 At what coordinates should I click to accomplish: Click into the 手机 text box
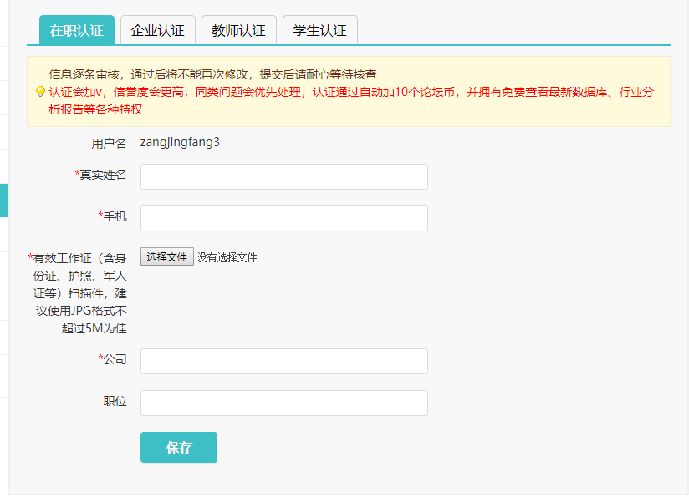point(283,219)
